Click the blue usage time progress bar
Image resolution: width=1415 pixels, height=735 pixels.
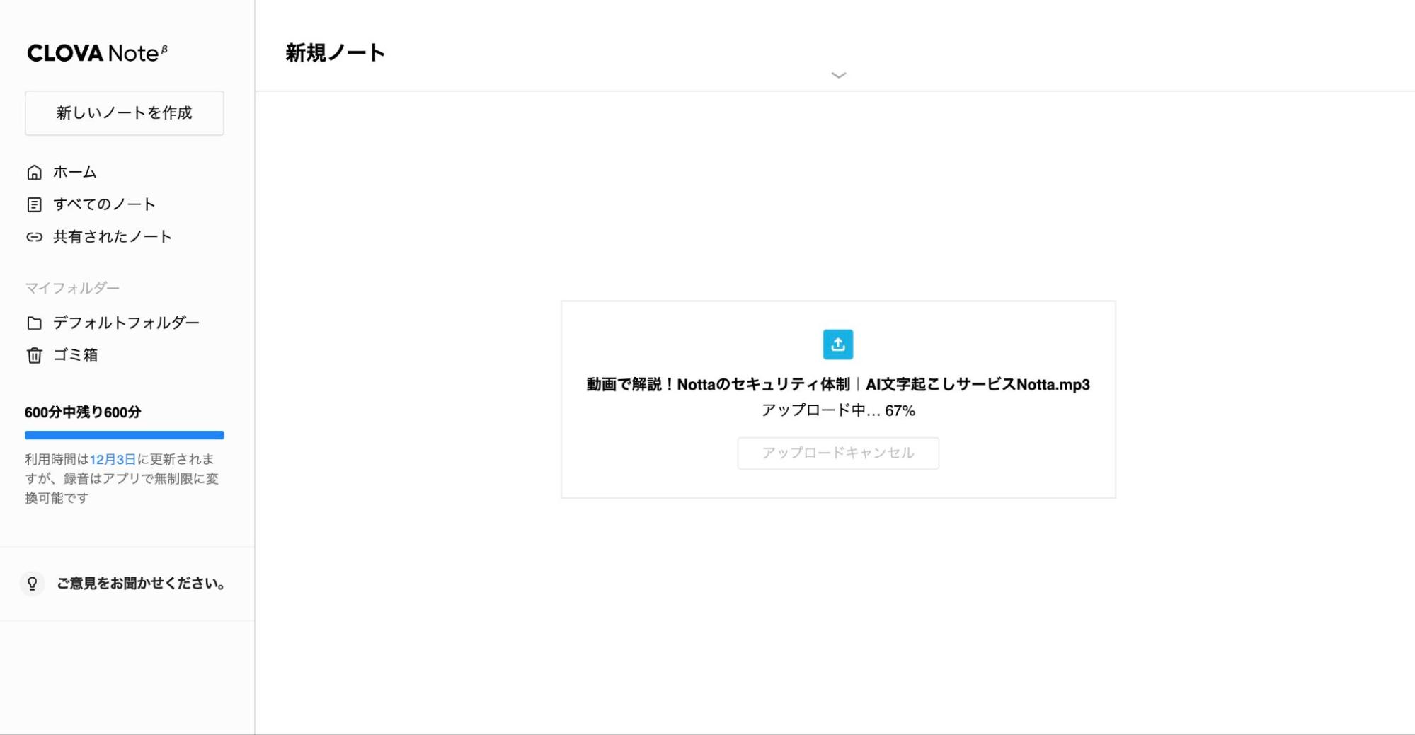pos(125,435)
